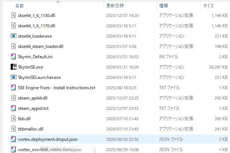230x153 pixels.
Task: Click the SSE Engine Fixes instructions file icon
Action: 14,87
